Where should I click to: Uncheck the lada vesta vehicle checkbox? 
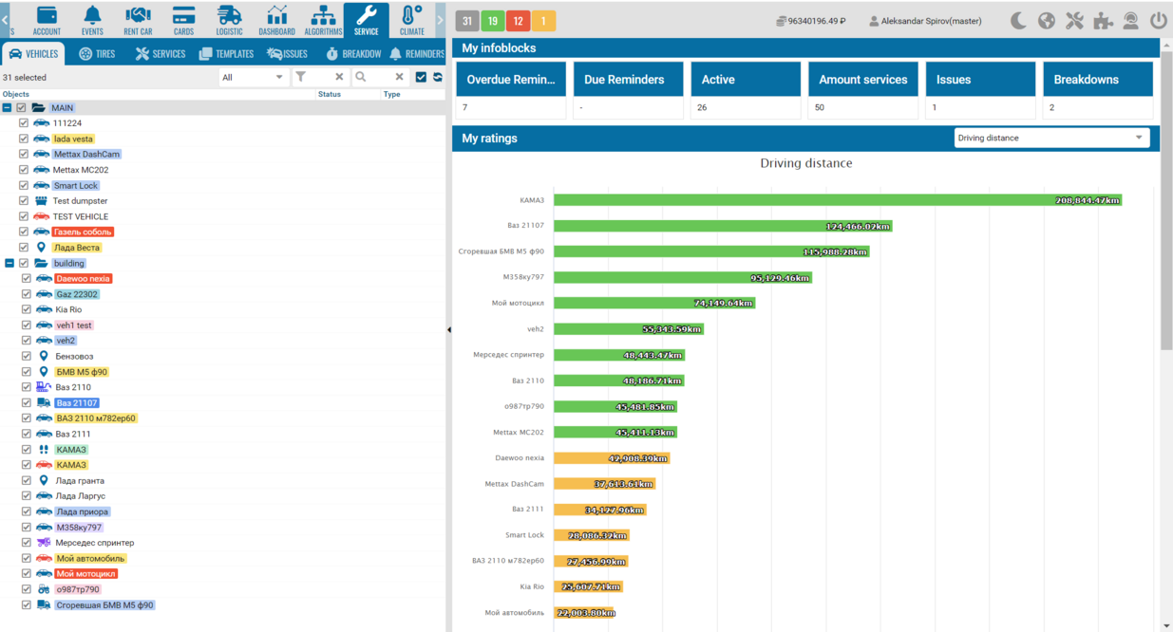24,139
